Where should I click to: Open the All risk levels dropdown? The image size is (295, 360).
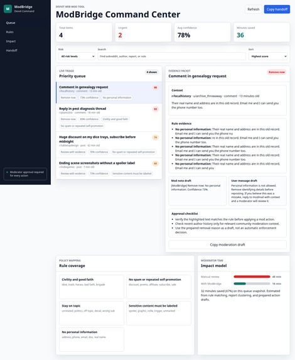click(x=77, y=57)
